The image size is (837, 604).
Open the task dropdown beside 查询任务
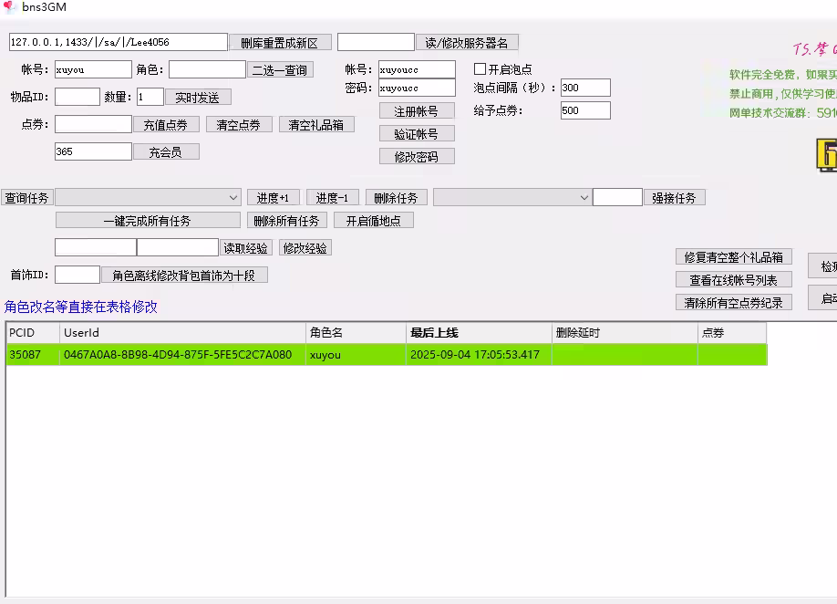click(x=148, y=197)
